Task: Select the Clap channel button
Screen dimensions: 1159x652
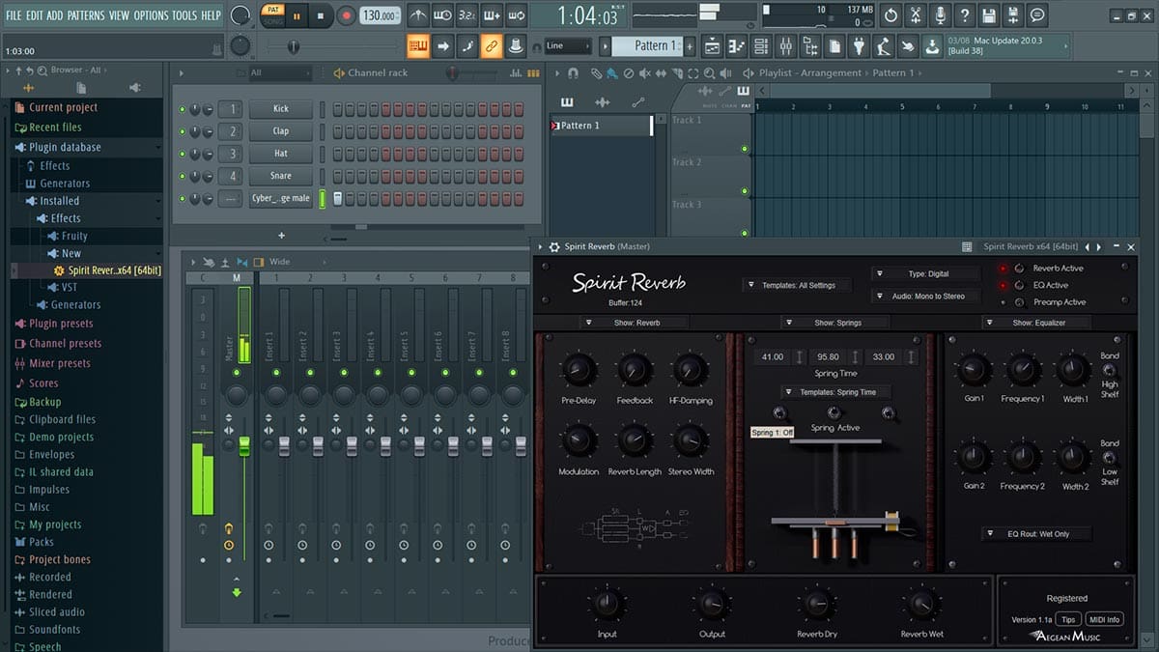Action: (x=280, y=131)
